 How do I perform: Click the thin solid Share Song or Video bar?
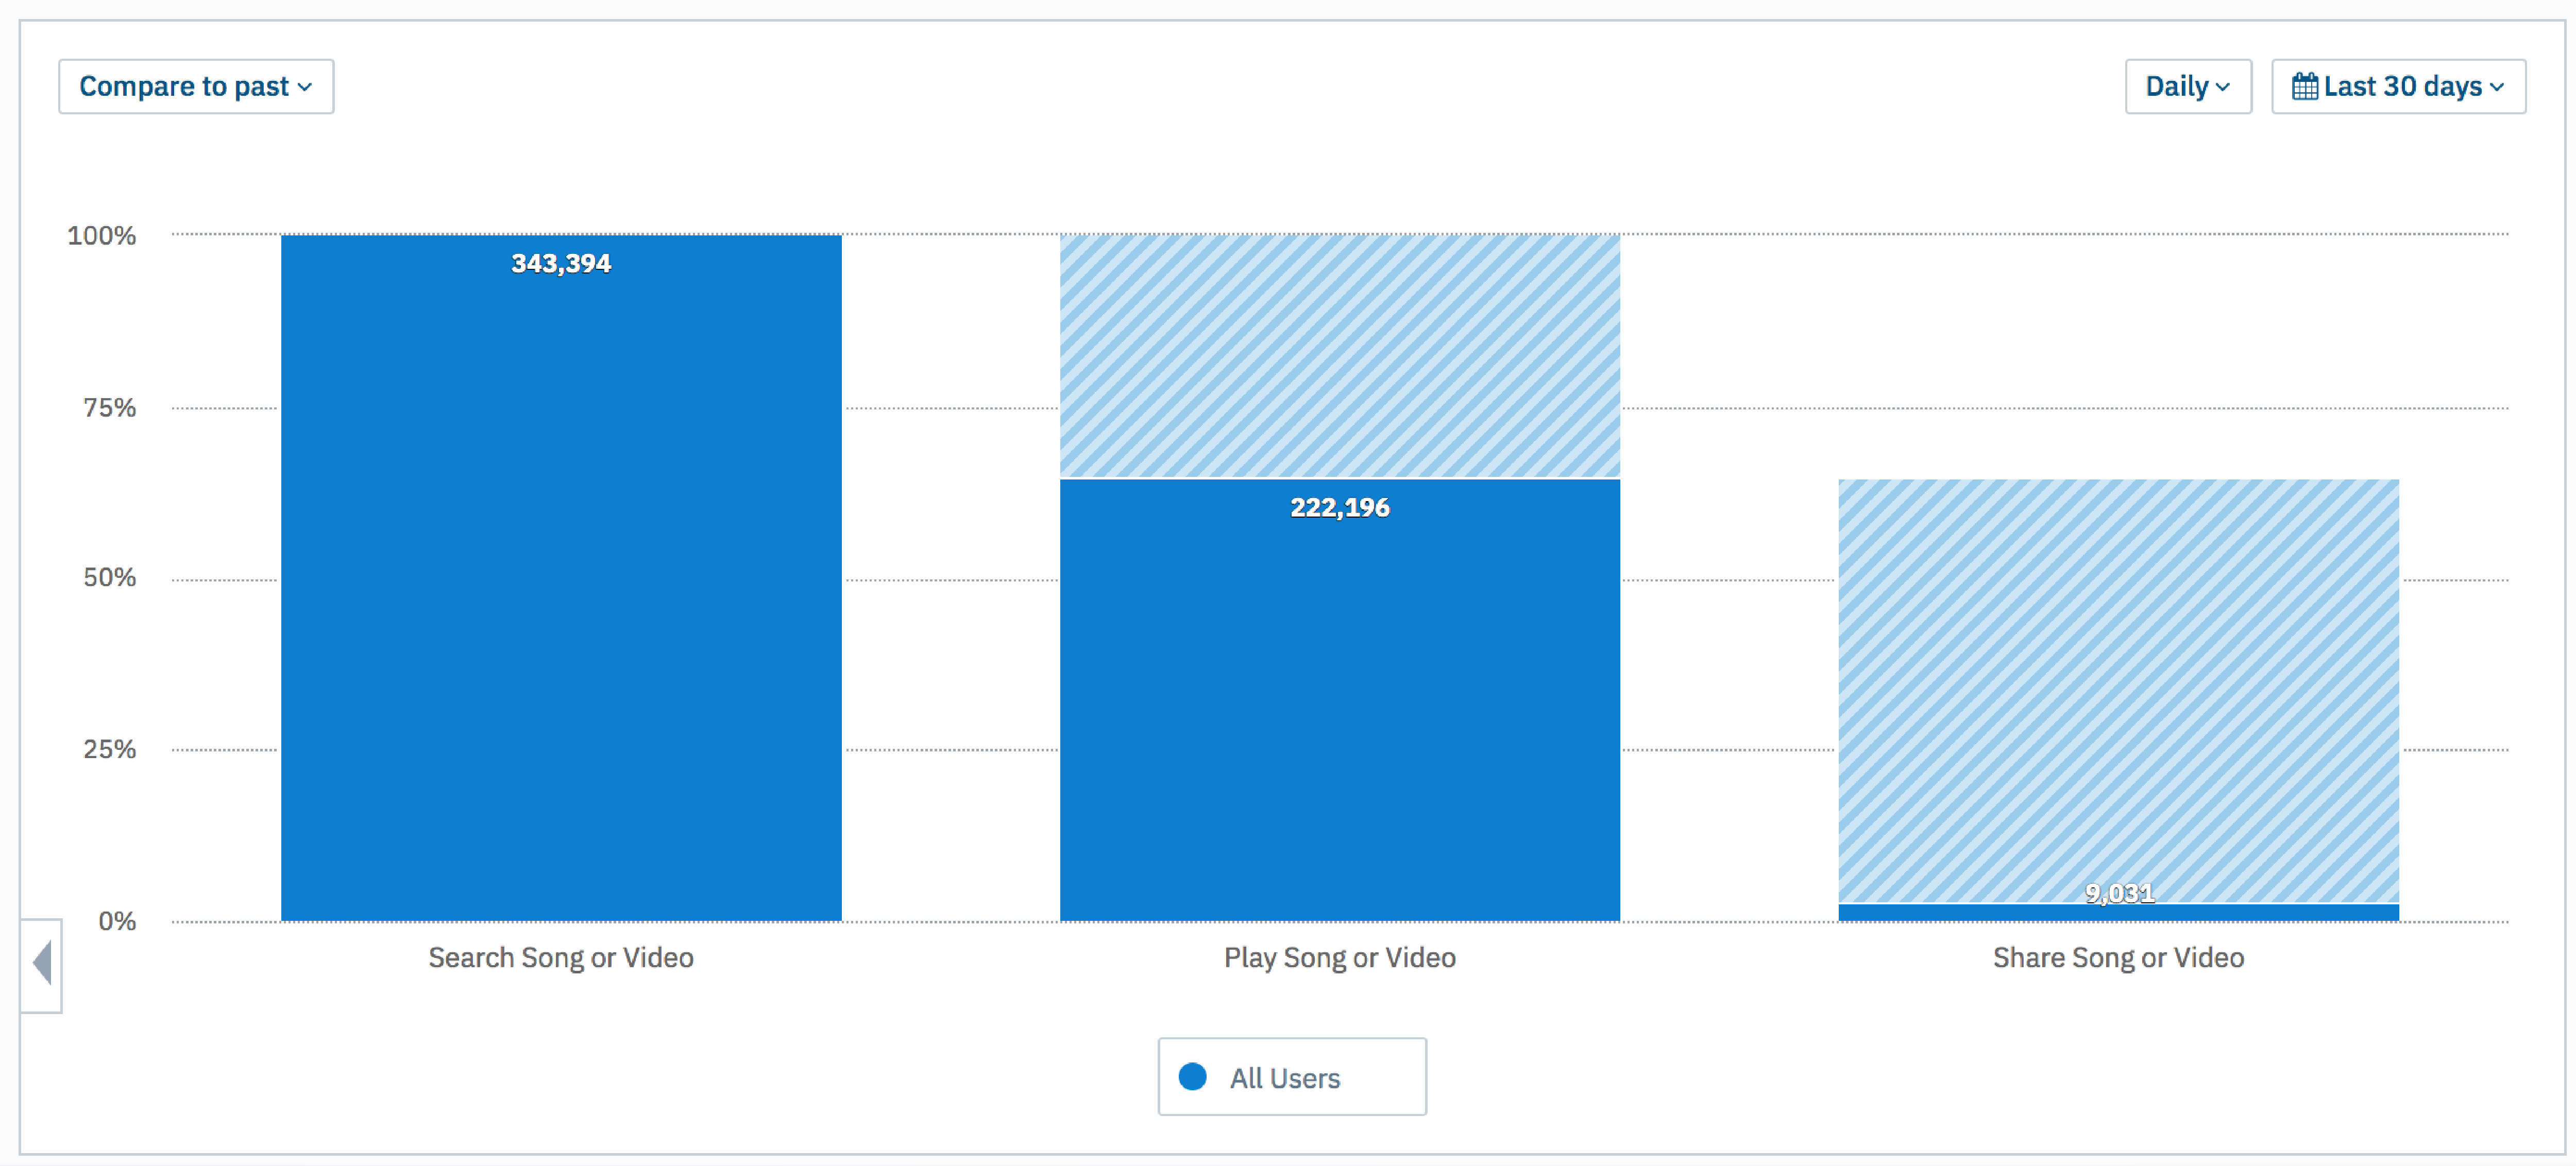[x=2118, y=913]
